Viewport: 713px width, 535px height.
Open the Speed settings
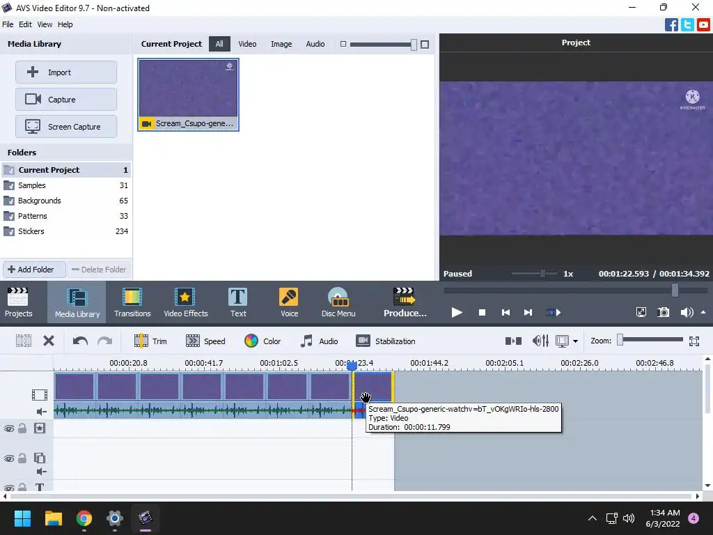point(205,341)
